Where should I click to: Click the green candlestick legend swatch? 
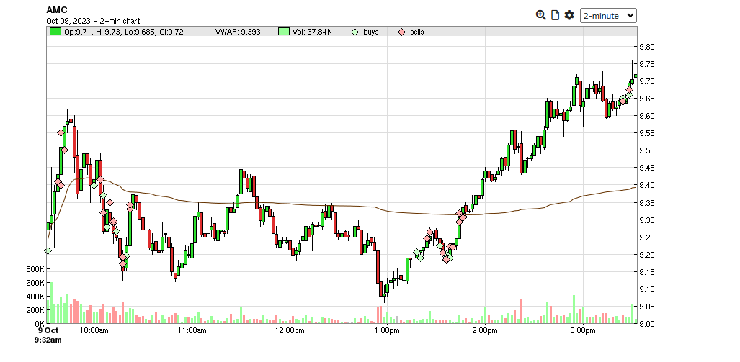click(x=55, y=32)
